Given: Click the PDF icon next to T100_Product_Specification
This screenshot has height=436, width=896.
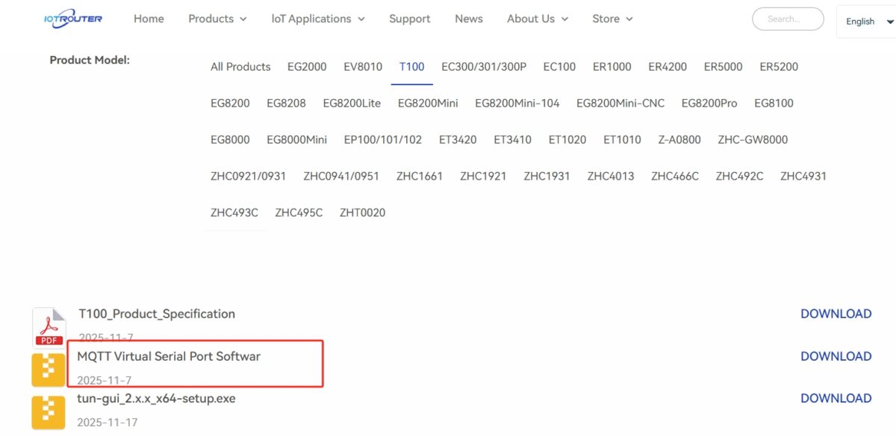Looking at the screenshot, I should [48, 324].
